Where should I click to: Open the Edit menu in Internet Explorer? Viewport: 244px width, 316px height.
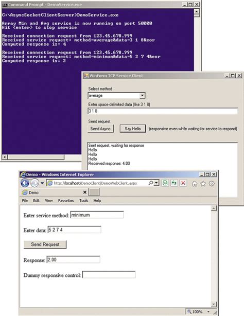tap(37, 201)
